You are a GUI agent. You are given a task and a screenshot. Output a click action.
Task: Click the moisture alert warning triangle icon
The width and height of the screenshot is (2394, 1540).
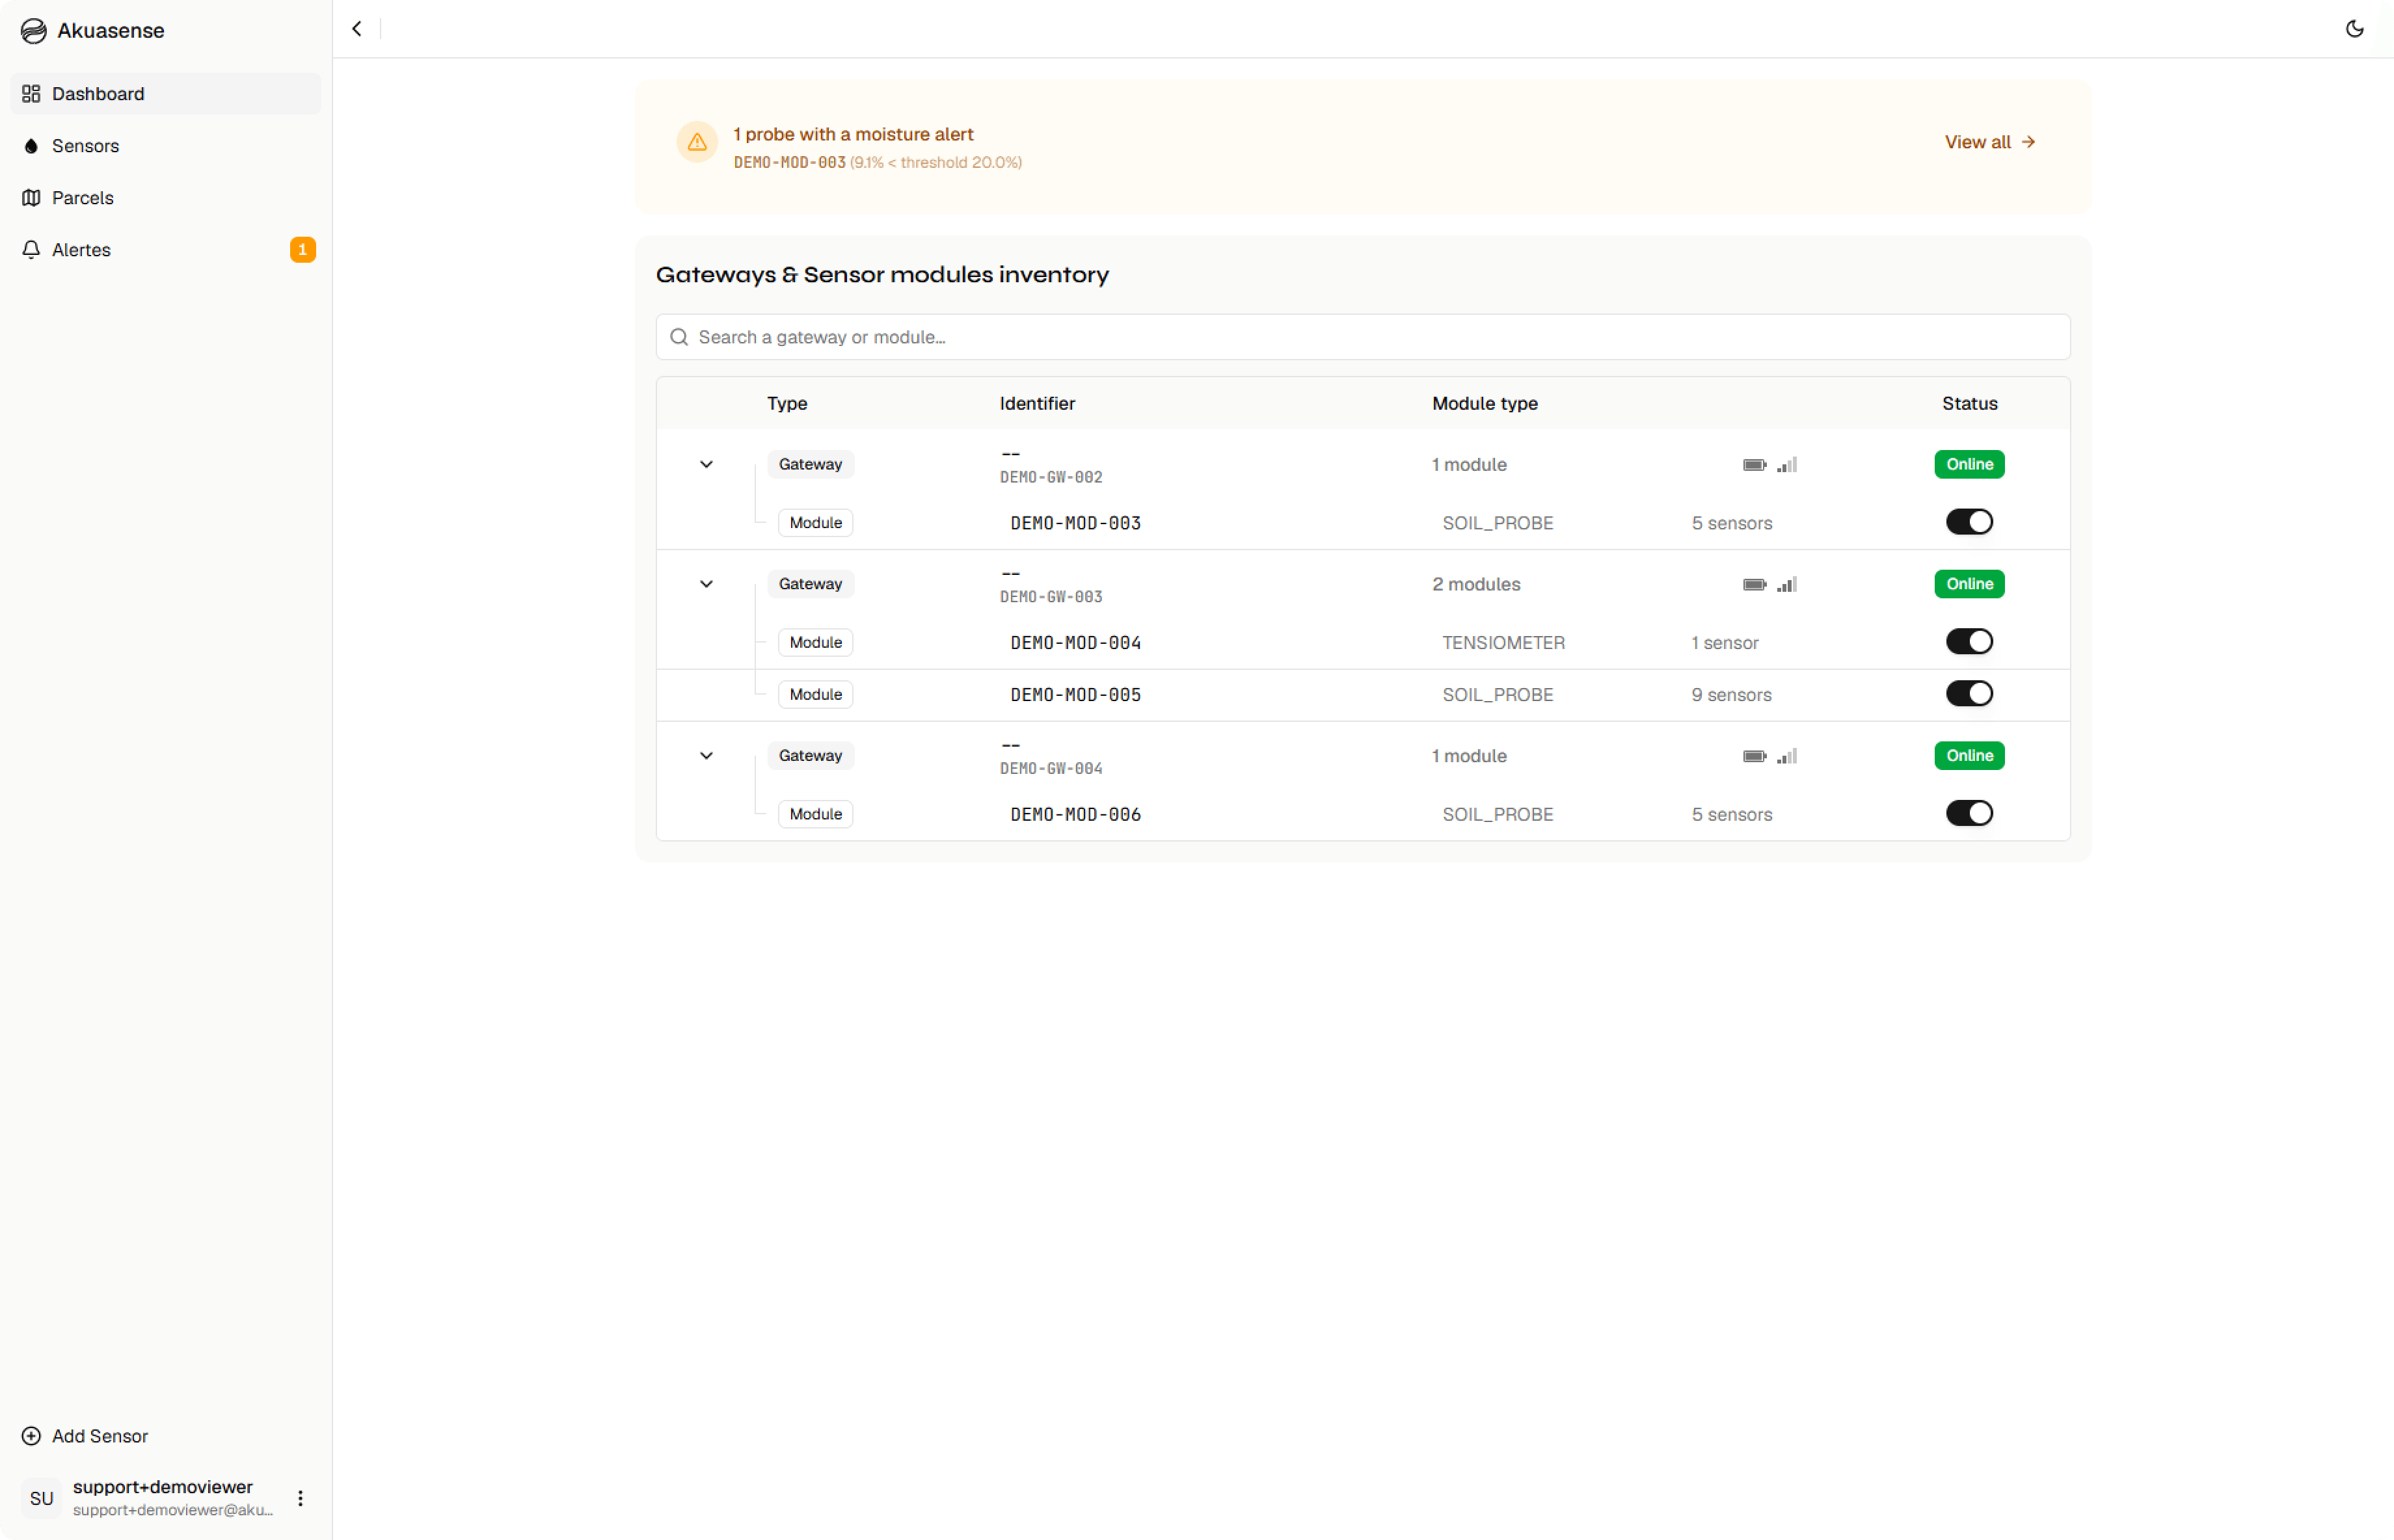coord(697,142)
